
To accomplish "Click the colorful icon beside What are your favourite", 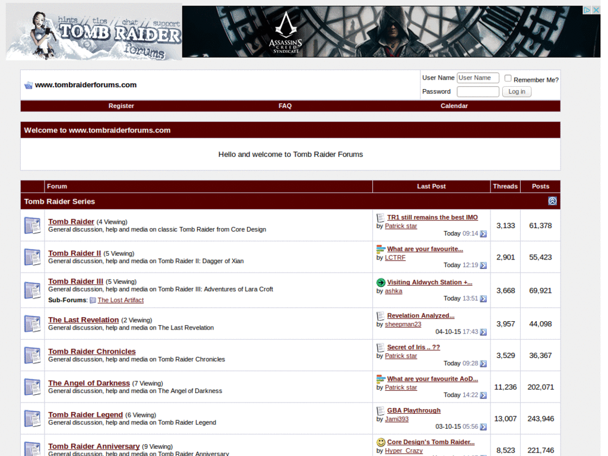I will pos(381,249).
